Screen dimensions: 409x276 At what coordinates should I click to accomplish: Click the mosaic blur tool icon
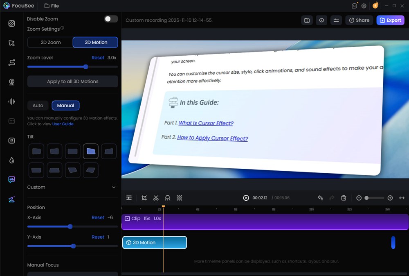point(179,198)
